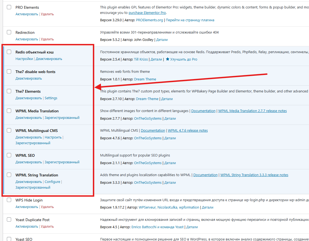Tick the Redis объектный кэш checkbox
This screenshot has width=309, height=241.
point(9,52)
